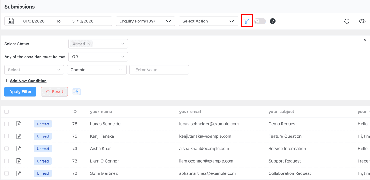Click email sofia.martinez@example.com

207,173
